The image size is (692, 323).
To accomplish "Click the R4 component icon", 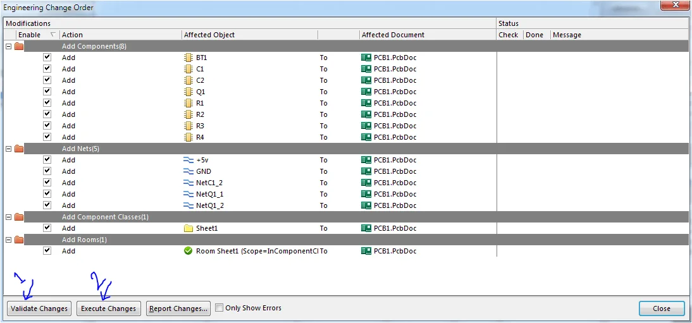I will coord(188,137).
